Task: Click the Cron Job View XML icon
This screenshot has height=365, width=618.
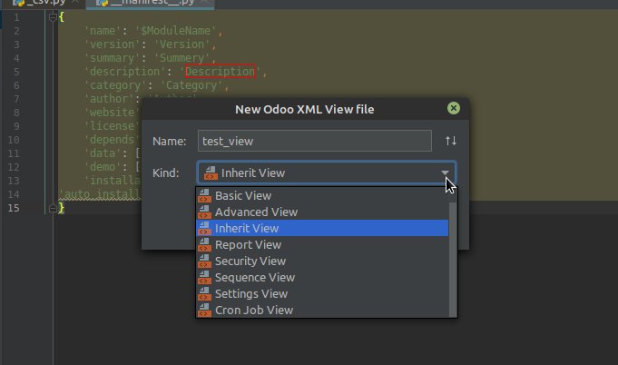Action: (x=204, y=311)
